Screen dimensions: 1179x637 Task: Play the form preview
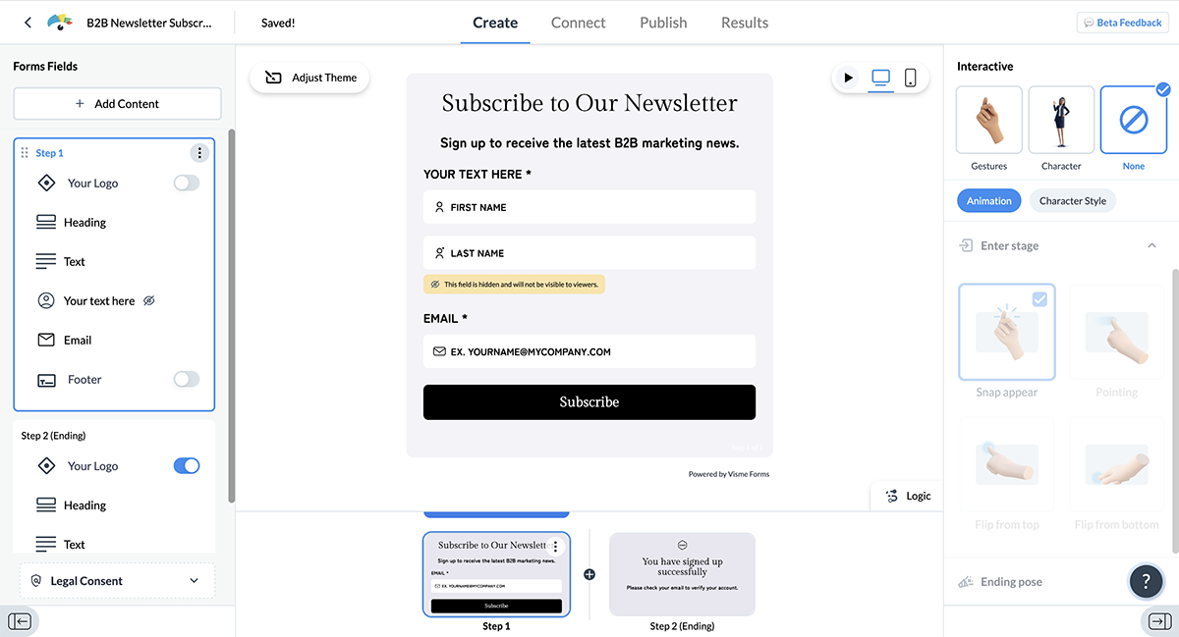[849, 78]
